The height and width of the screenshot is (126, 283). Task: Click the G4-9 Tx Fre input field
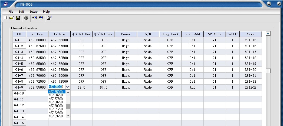[57, 87]
